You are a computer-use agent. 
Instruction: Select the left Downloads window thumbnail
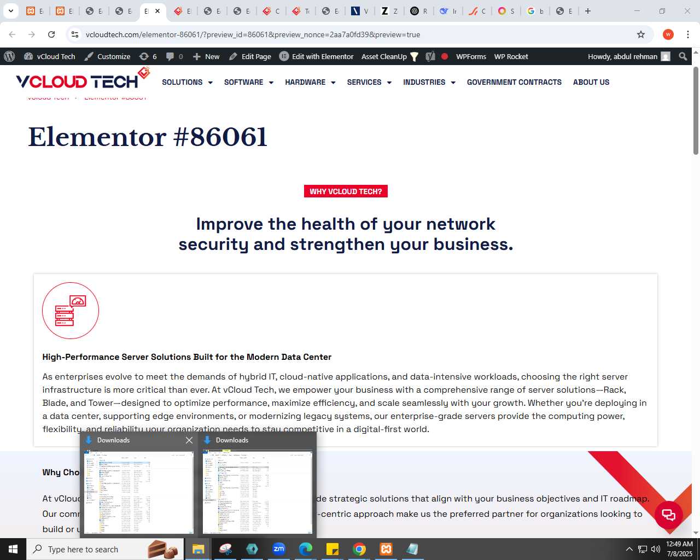(139, 492)
